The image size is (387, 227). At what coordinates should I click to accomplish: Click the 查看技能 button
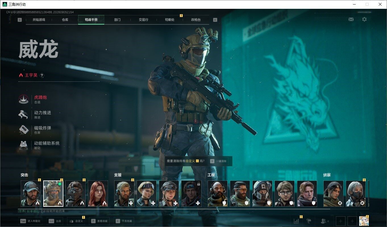click(x=99, y=221)
